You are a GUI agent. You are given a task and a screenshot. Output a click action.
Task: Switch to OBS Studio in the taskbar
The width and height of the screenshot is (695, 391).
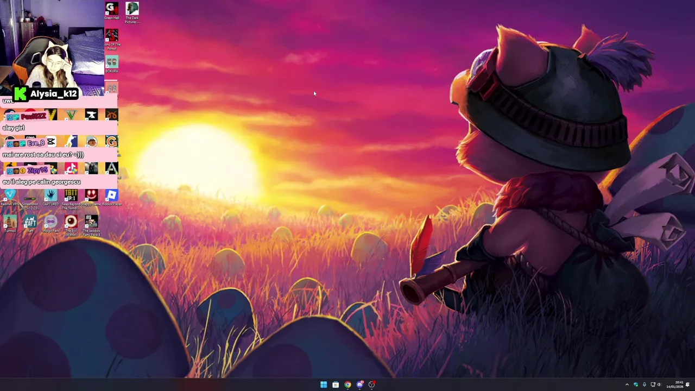click(371, 384)
